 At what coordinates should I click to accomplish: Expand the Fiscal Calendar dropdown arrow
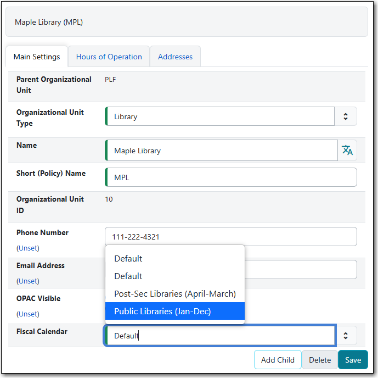[x=346, y=336]
